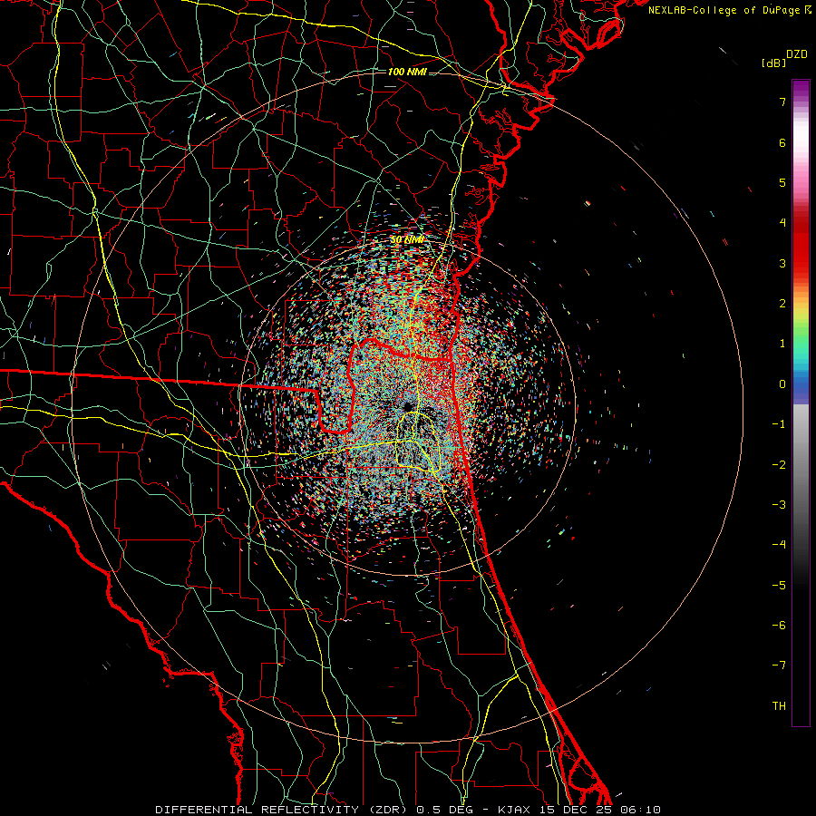Select the -7 dB scale label
816x816 pixels.
coord(779,665)
